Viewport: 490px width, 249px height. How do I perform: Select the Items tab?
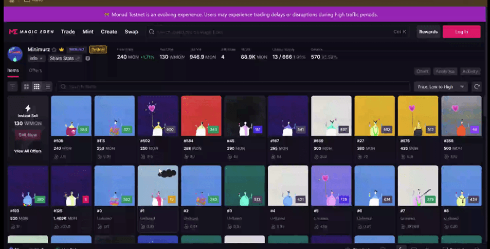pyautogui.click(x=13, y=70)
